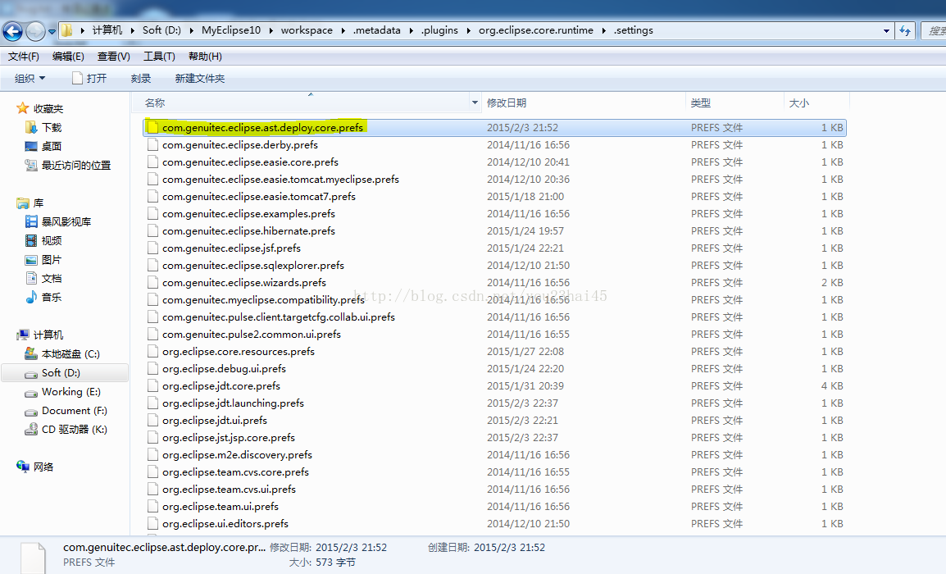
Task: Expand subfolders arrow after org.eclipse.core.runtime
Action: click(603, 30)
